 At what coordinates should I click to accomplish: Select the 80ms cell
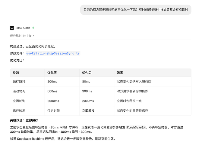(97, 81)
